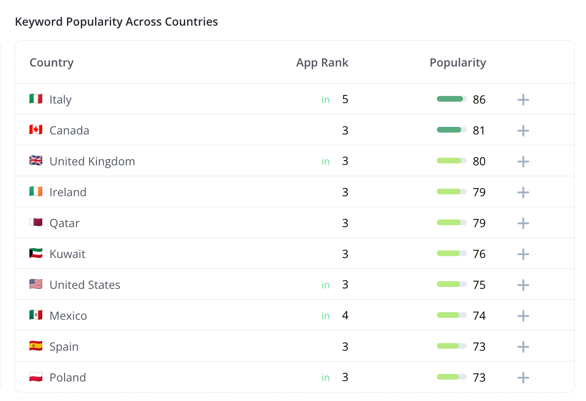Click Italy's popularity bar showing 86
586x401 pixels.
click(x=451, y=99)
